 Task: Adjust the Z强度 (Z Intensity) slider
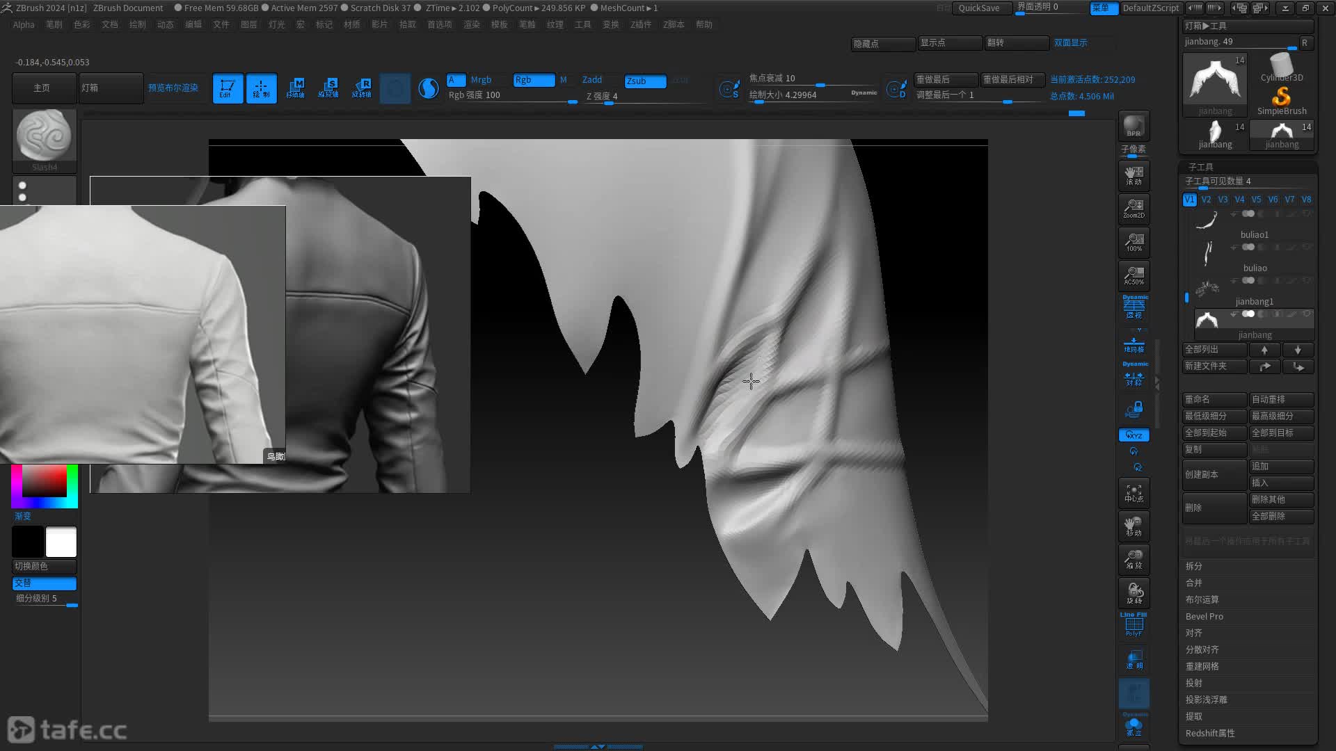[646, 97]
